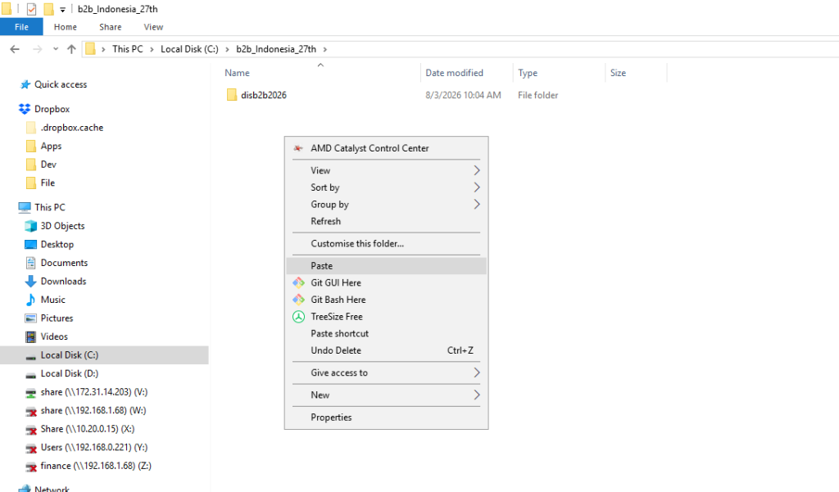Choose Customise this folder...

(x=386, y=244)
